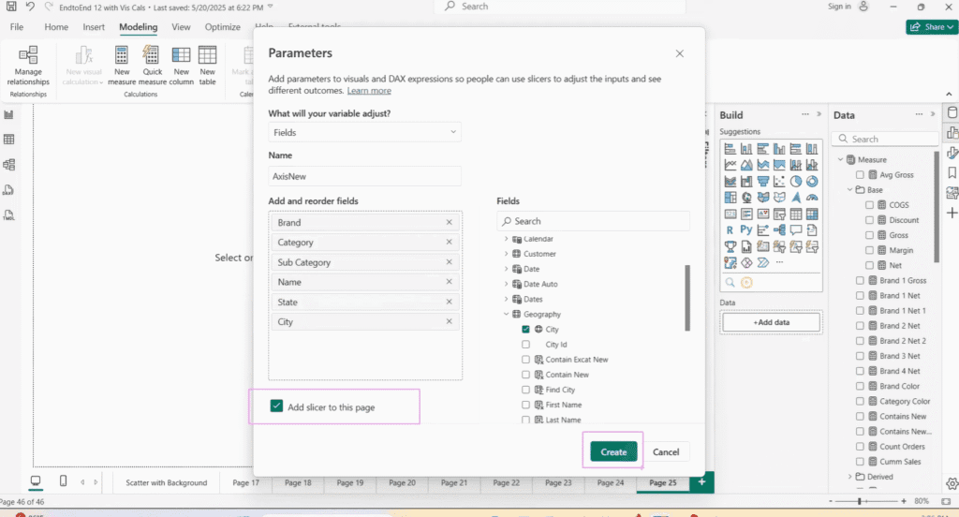The height and width of the screenshot is (517, 959).
Task: Add a new page with plus button
Action: point(701,482)
